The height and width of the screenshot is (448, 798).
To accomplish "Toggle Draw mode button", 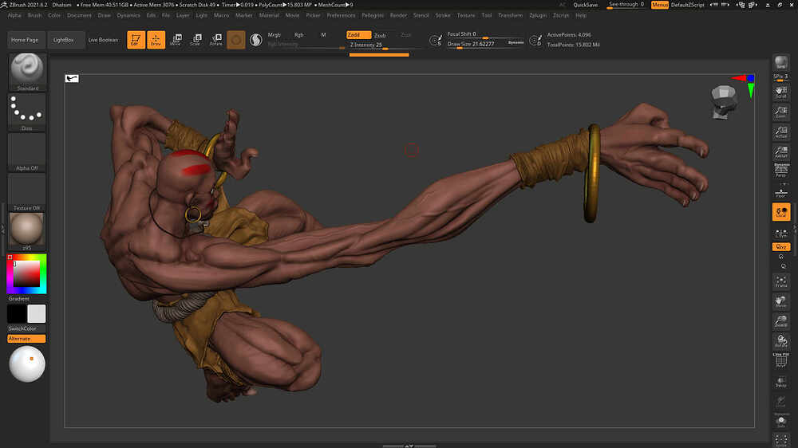I will click(156, 40).
